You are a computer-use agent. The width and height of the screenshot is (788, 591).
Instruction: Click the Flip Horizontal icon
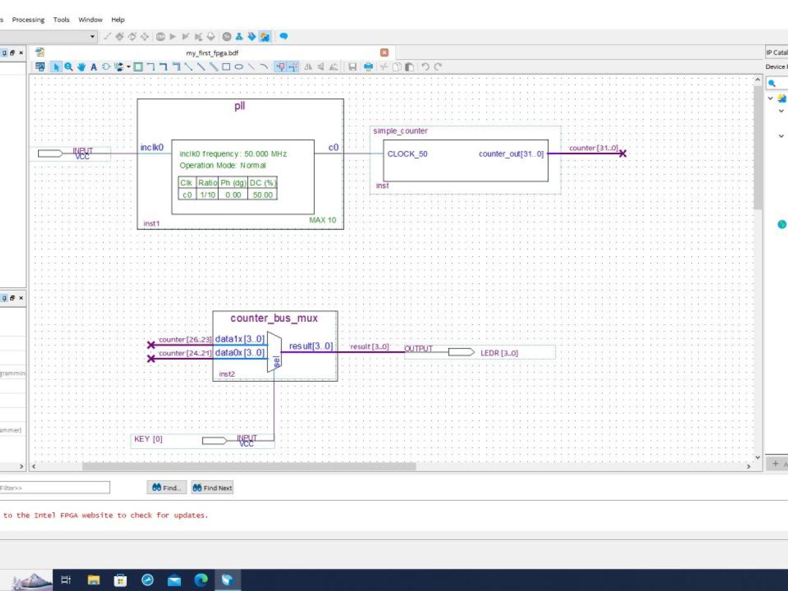(308, 67)
